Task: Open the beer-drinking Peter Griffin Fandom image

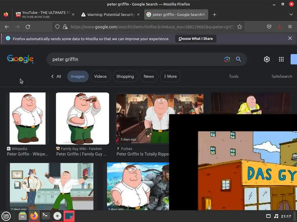Action: point(82,119)
